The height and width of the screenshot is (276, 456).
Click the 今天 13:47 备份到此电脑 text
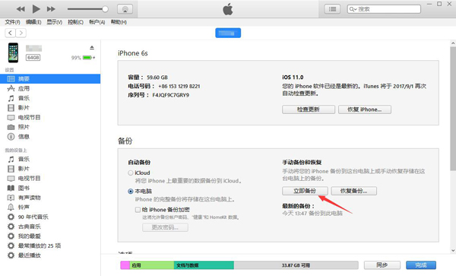click(312, 214)
